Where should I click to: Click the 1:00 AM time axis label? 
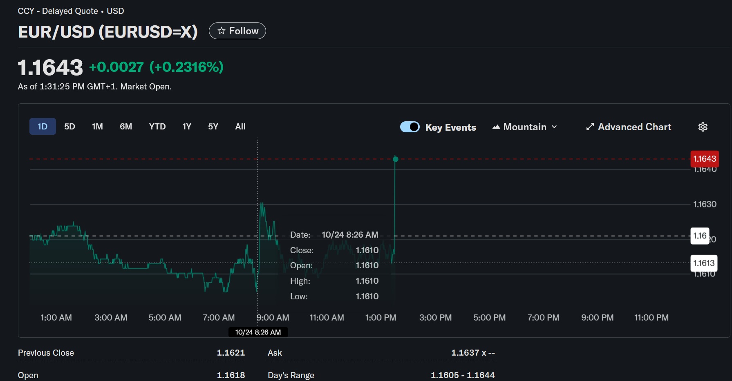pyautogui.click(x=56, y=318)
